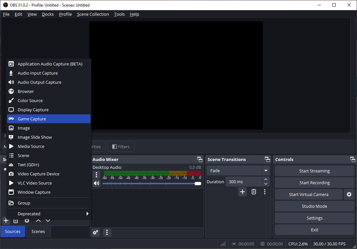This screenshot has height=249, width=357.
Task: Select Audio Output Capture entry
Action: pos(49,82)
